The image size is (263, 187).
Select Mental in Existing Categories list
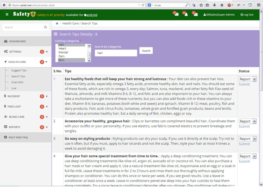[x=72, y=52]
